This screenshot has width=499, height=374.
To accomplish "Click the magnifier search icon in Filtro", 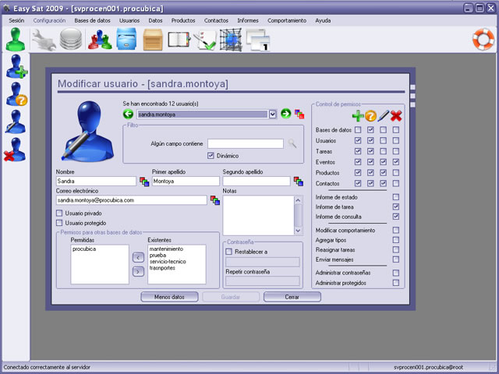I will point(292,143).
